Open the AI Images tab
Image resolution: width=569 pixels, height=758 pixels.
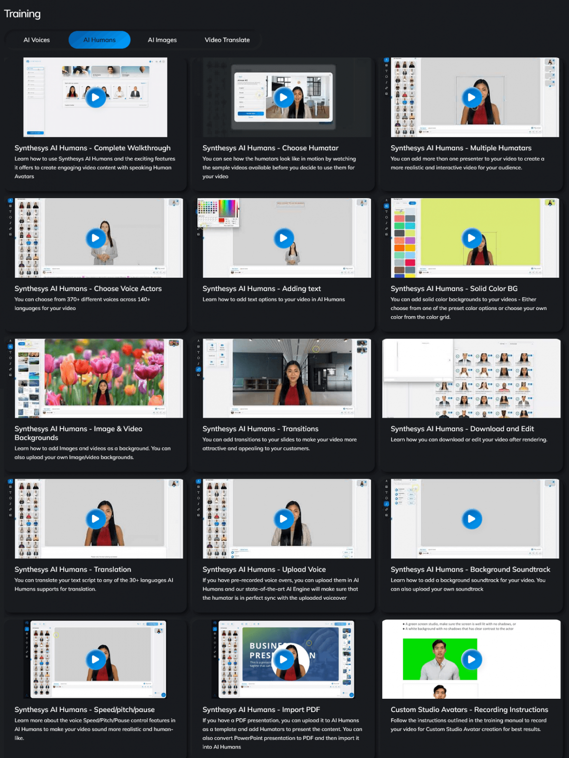(x=162, y=40)
